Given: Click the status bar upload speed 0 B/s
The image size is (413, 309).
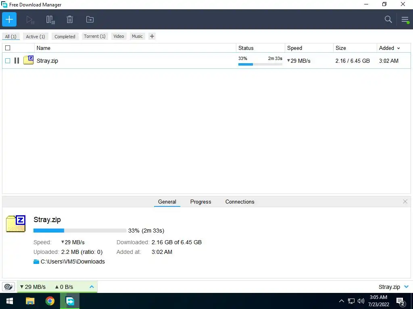Looking at the screenshot, I should pos(64,287).
